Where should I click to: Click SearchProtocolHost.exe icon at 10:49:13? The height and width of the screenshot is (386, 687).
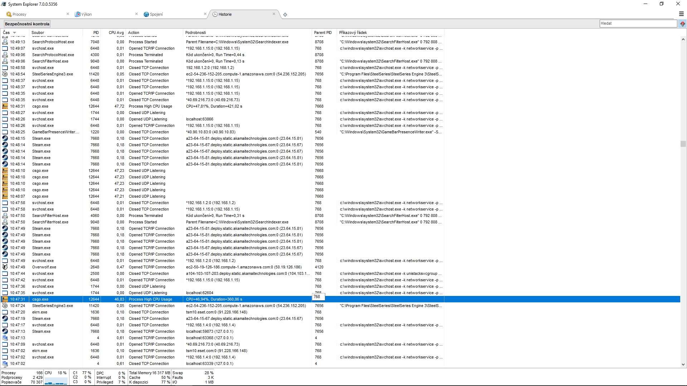(x=5, y=42)
